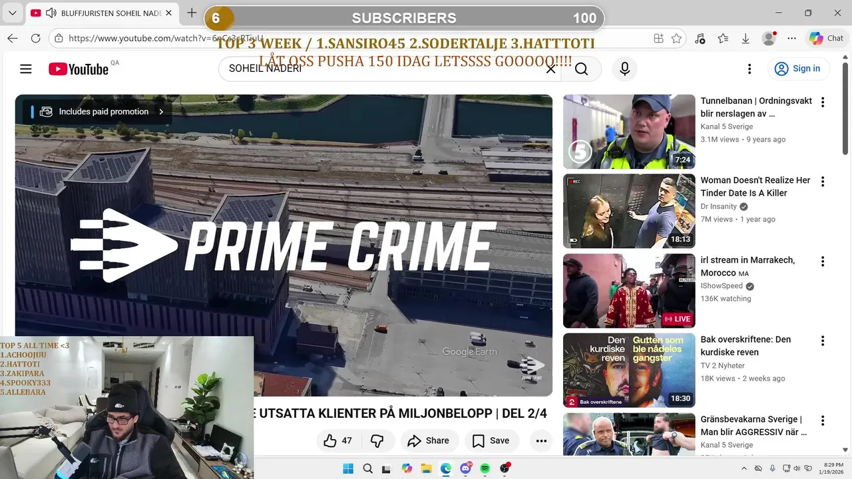Image resolution: width=852 pixels, height=479 pixels.
Task: Open the Dr Insanity channel
Action: coord(719,206)
